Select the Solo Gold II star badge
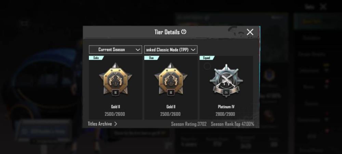Viewport: 342px width, 154px height. [x=115, y=79]
